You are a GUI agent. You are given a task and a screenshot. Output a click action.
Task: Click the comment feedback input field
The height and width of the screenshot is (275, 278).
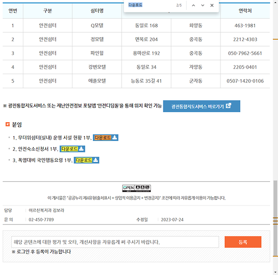click(x=115, y=242)
